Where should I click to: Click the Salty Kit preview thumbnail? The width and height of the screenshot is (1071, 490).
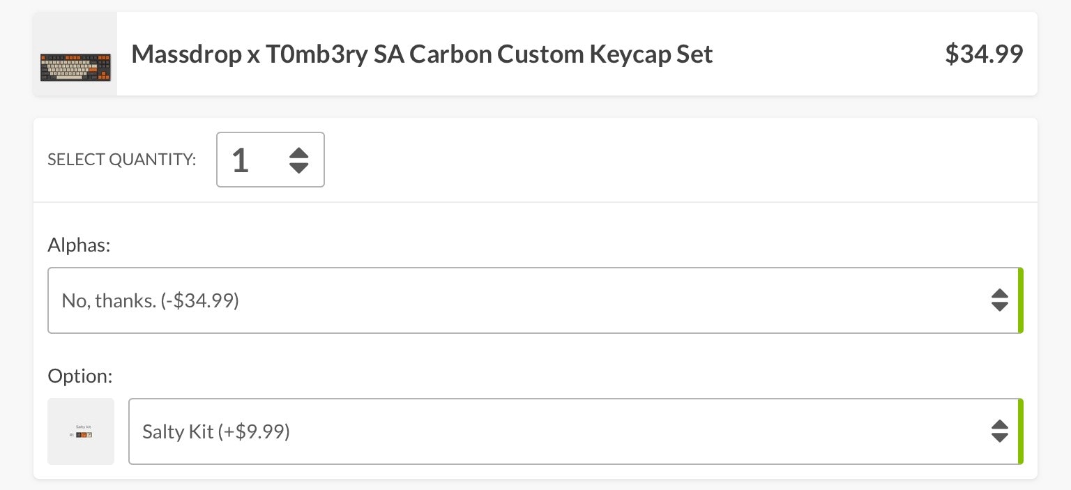tap(81, 431)
